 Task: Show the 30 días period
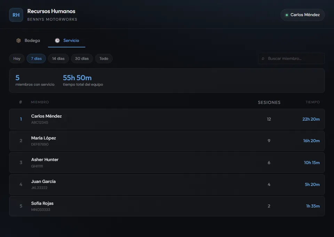pyautogui.click(x=82, y=58)
